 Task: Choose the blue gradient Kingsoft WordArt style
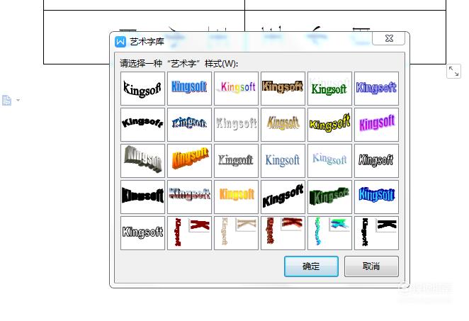tap(189, 89)
